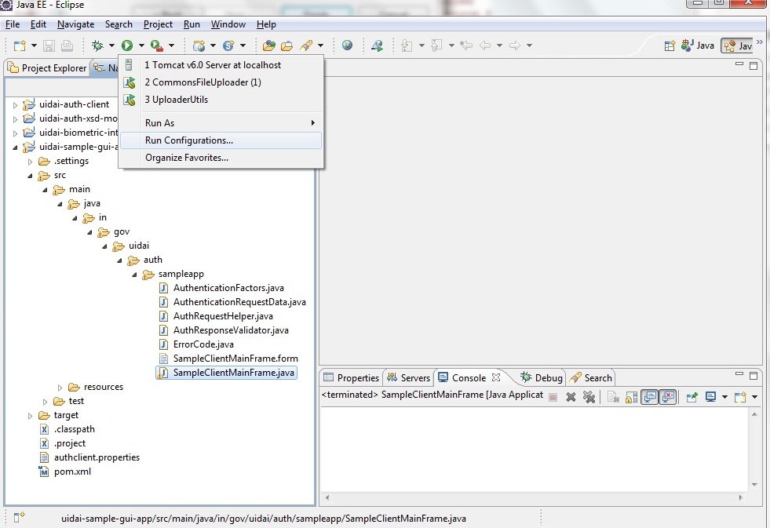Open the Display Selected Console dropdown arrow
The width and height of the screenshot is (770, 528).
(724, 397)
